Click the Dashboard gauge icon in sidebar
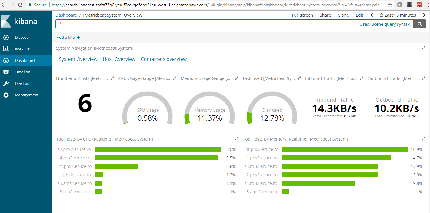This screenshot has width=430, height=213. [x=6, y=60]
